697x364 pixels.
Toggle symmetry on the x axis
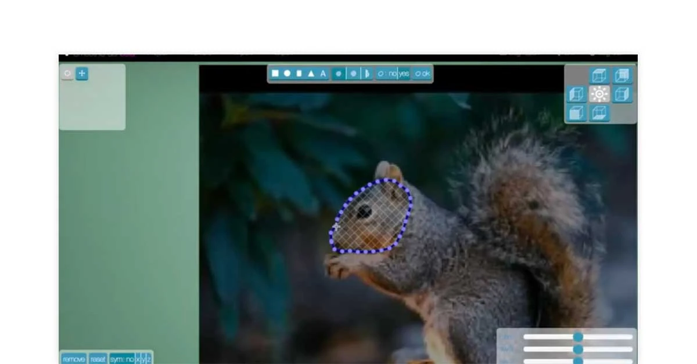tap(138, 359)
